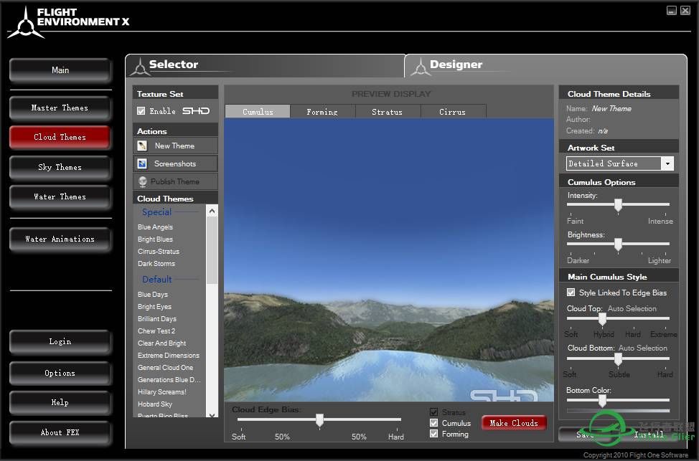
Task: Click the New Theme pencil icon
Action: [143, 146]
